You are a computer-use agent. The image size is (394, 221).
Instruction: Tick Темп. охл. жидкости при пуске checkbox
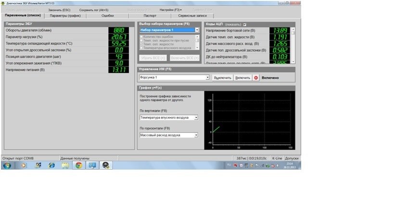[x=141, y=40]
